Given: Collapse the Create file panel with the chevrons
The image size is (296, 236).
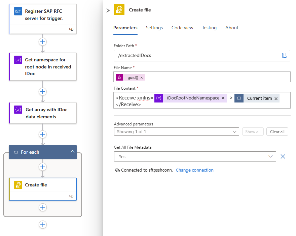Looking at the screenshot, I should point(108,10).
